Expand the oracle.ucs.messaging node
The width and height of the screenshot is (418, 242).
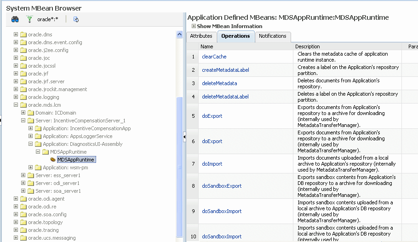click(x=16, y=238)
